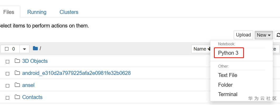Image resolution: width=280 pixels, height=105 pixels.
Task: Open the android_e310d2a7979225afa2e0981fe32b0628 folder link
Action: 76,73
